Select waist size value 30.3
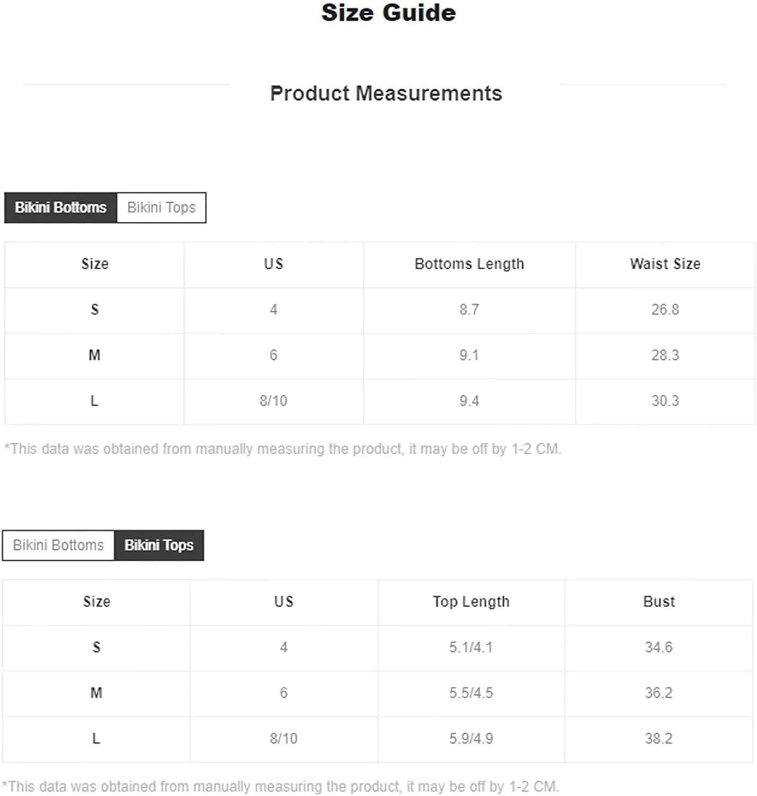 point(665,401)
